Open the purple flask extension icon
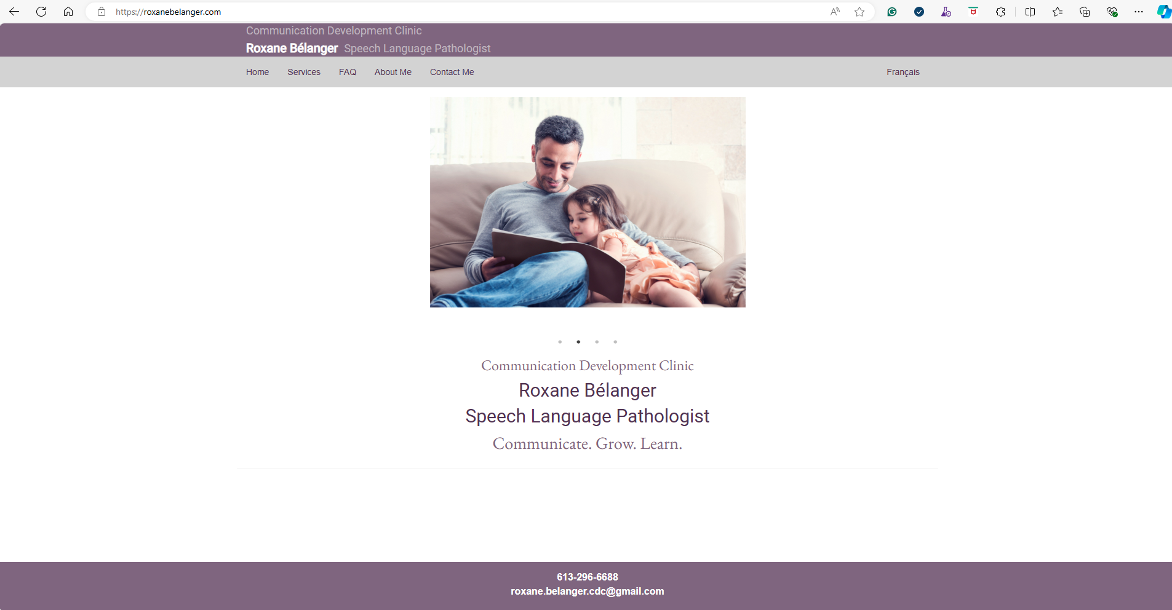 point(946,12)
